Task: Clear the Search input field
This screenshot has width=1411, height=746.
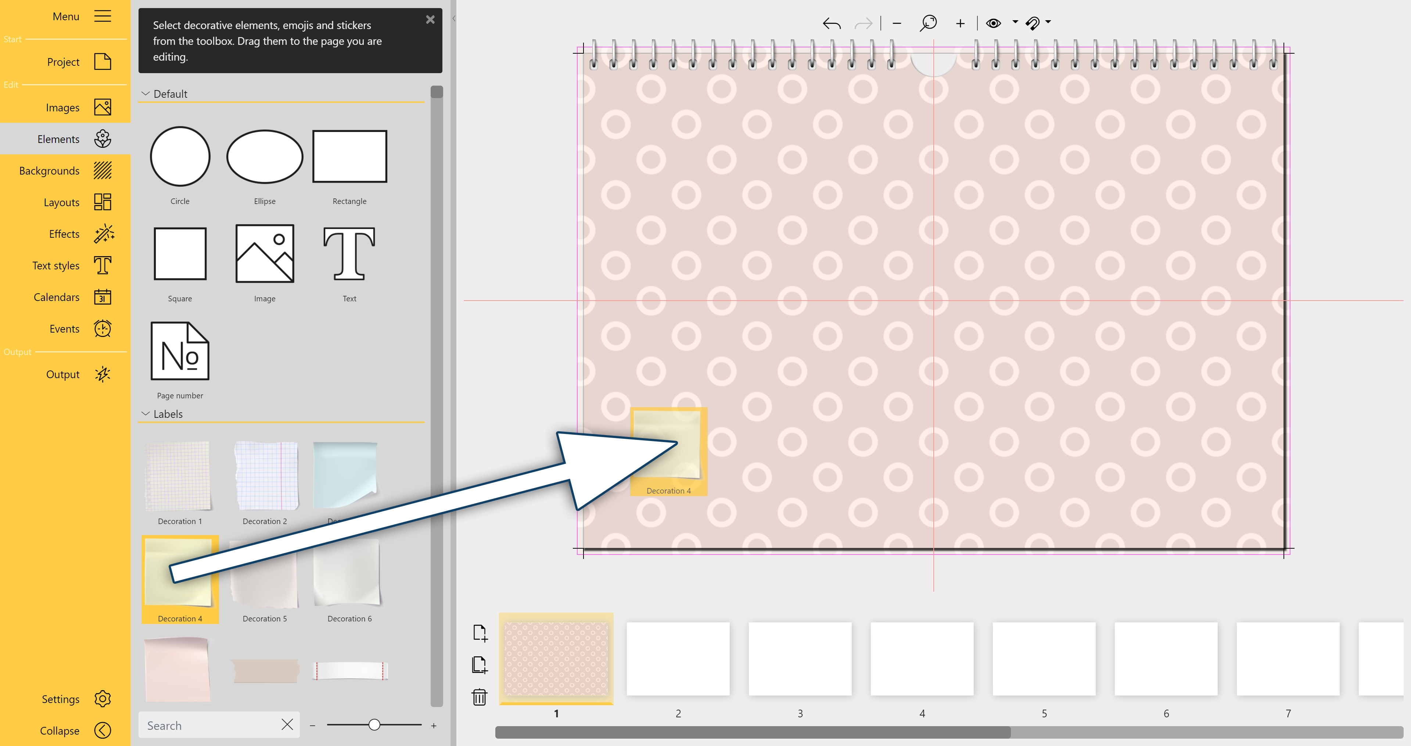Action: point(287,725)
